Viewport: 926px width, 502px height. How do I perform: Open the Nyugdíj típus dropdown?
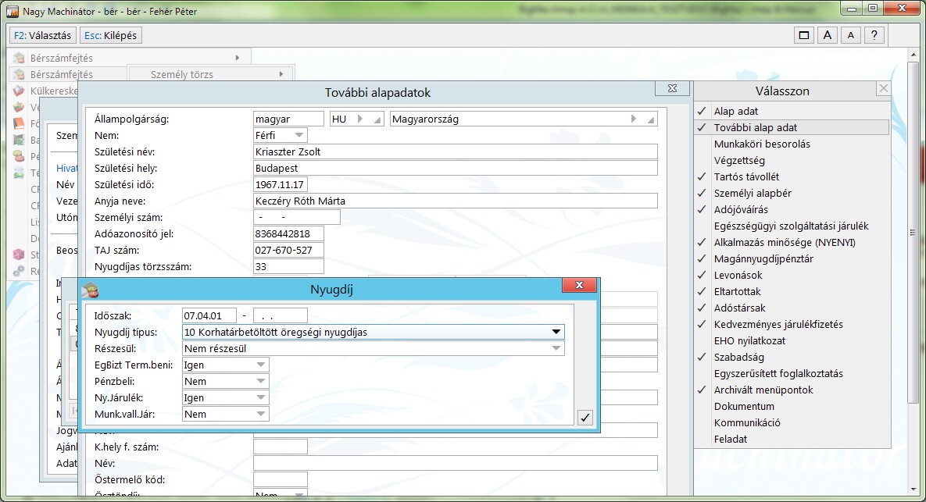coord(556,332)
